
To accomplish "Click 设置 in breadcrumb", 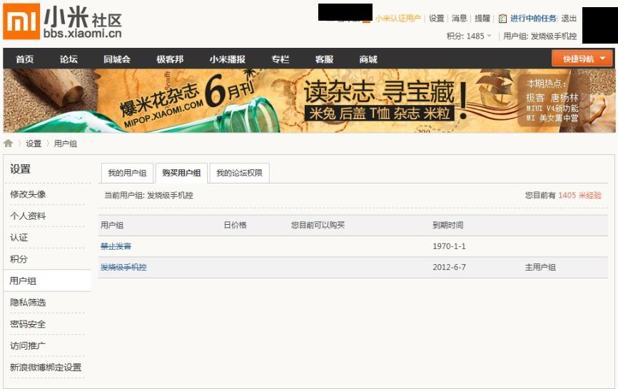I will point(34,144).
